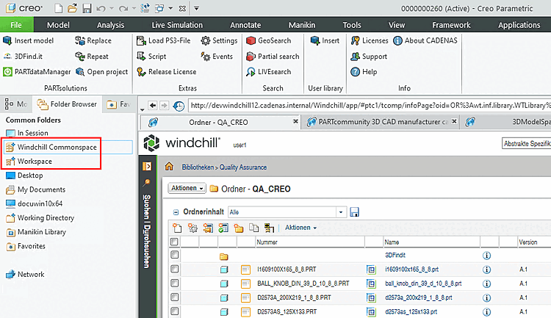Image resolution: width=551 pixels, height=318 pixels.
Task: Open info for ball_knob_din_39 part
Action: pos(486,283)
